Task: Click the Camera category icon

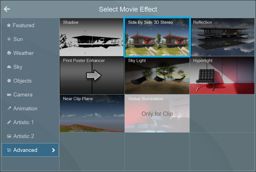Action: [x=9, y=95]
